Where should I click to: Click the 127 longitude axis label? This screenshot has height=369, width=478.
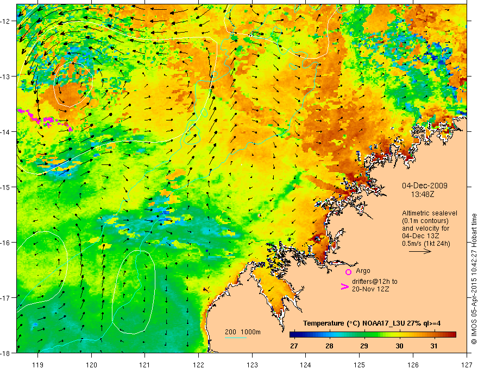click(x=467, y=365)
